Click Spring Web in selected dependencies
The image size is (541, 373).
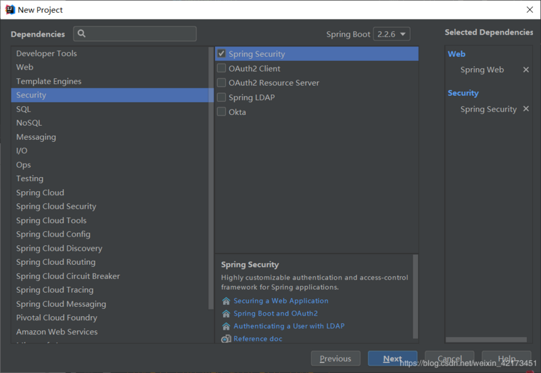point(482,70)
